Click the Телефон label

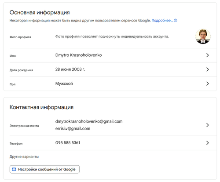16,144
